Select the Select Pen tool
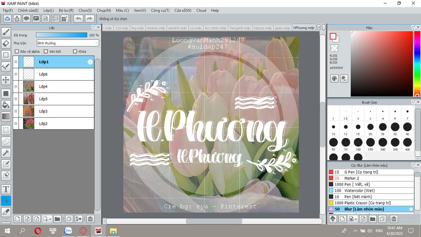The image size is (421, 237). [x=6, y=164]
